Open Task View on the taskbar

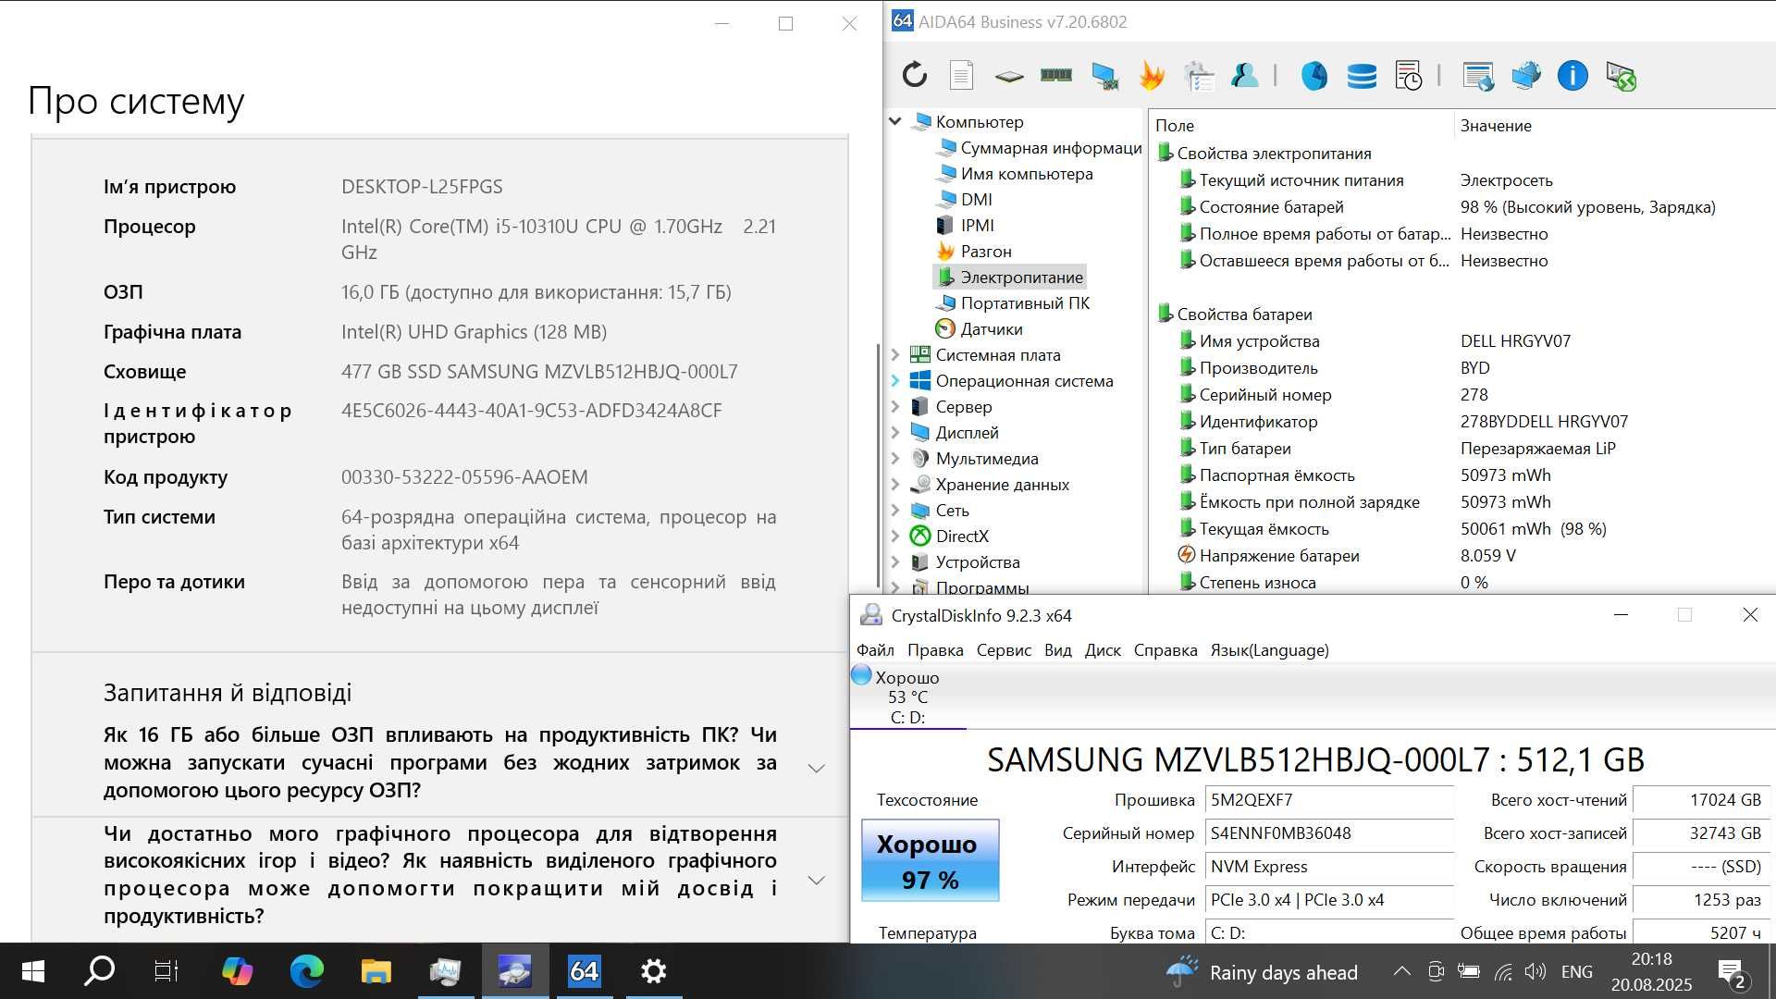click(166, 971)
